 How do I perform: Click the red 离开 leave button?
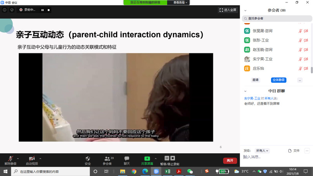tap(230, 160)
